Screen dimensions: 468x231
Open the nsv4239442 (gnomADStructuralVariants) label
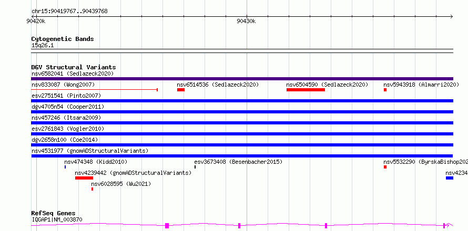[133, 173]
